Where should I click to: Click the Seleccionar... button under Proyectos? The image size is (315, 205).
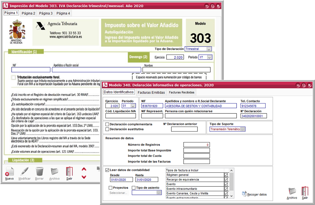118,193
